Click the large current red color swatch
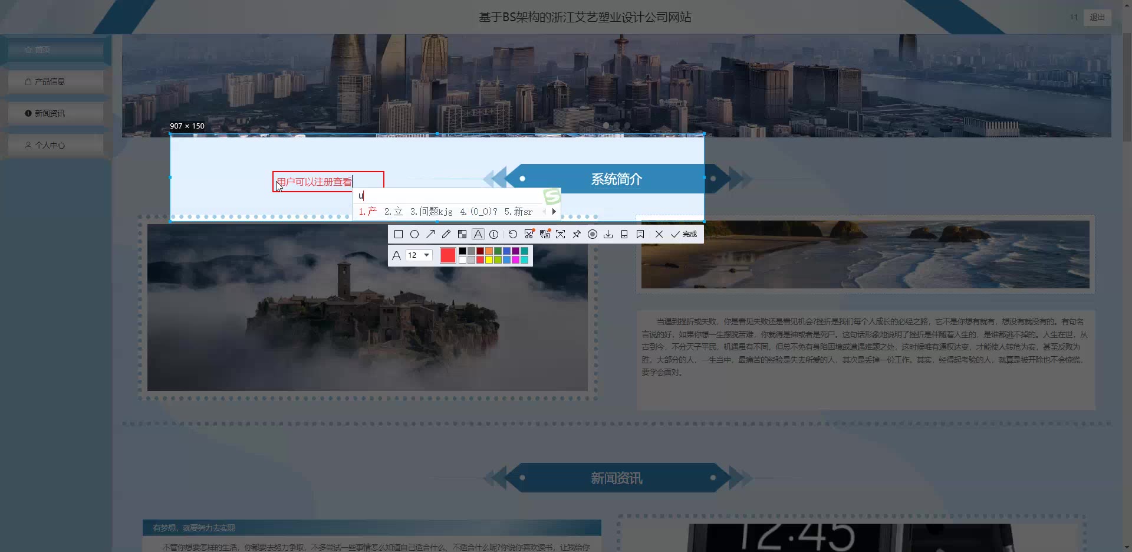 coord(448,255)
